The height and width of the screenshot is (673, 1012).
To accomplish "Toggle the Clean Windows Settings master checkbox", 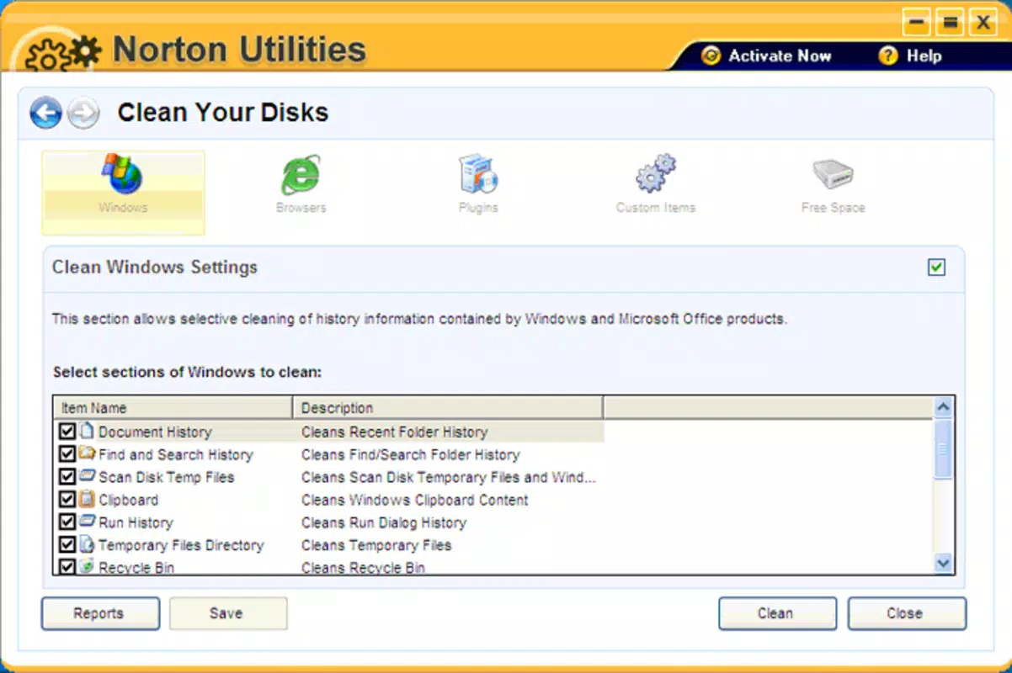I will coord(936,268).
